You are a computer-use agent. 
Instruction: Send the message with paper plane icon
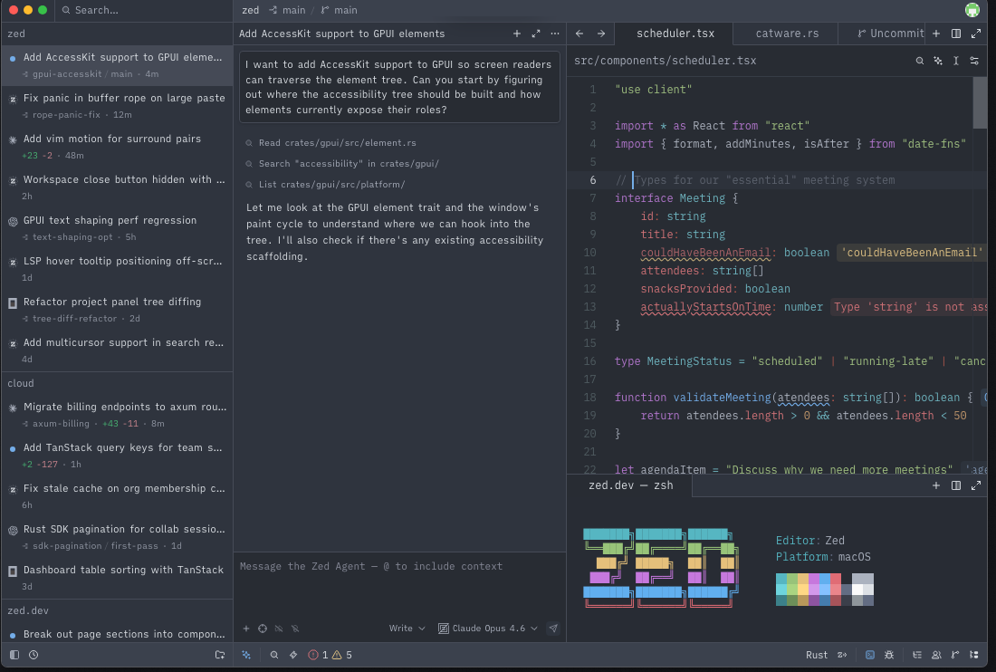[553, 629]
